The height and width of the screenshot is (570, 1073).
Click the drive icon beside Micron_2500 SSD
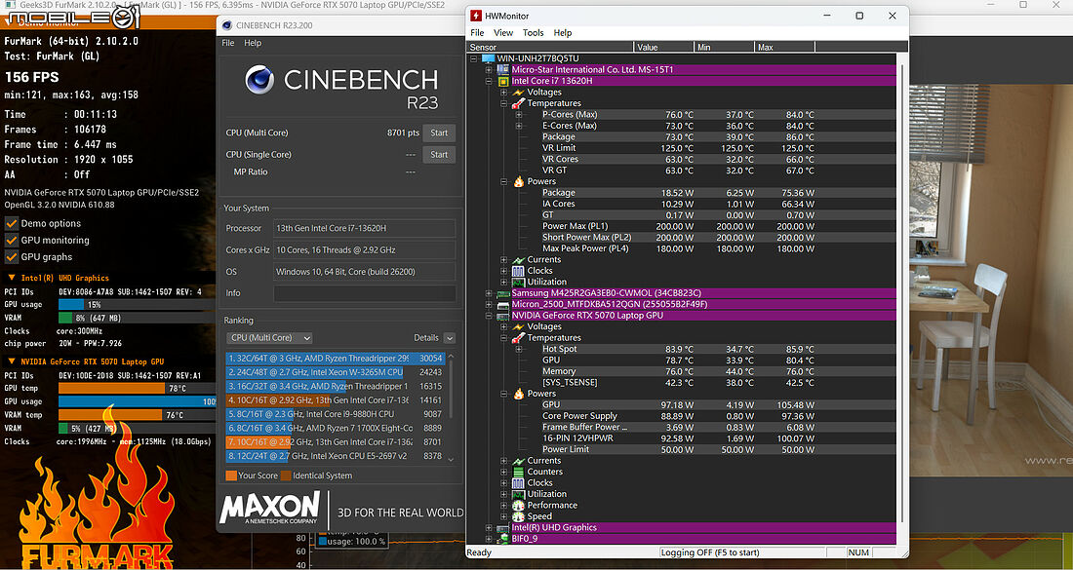click(x=503, y=304)
